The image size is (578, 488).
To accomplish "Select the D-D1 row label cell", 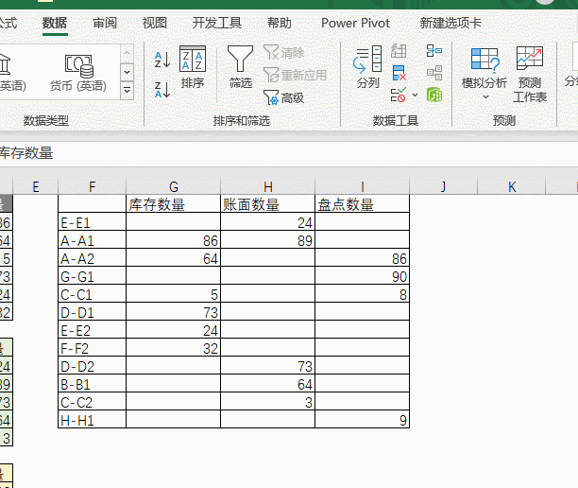I will tap(92, 312).
